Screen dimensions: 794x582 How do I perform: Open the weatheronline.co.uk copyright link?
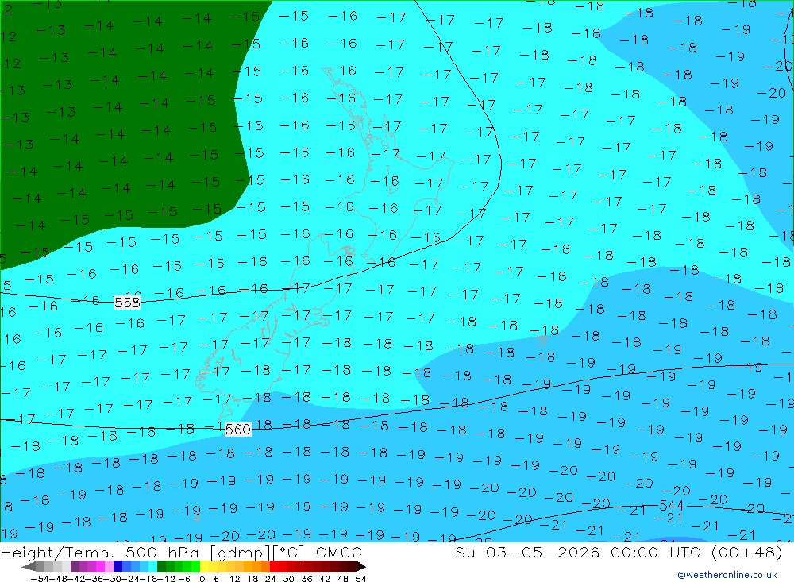(x=727, y=575)
